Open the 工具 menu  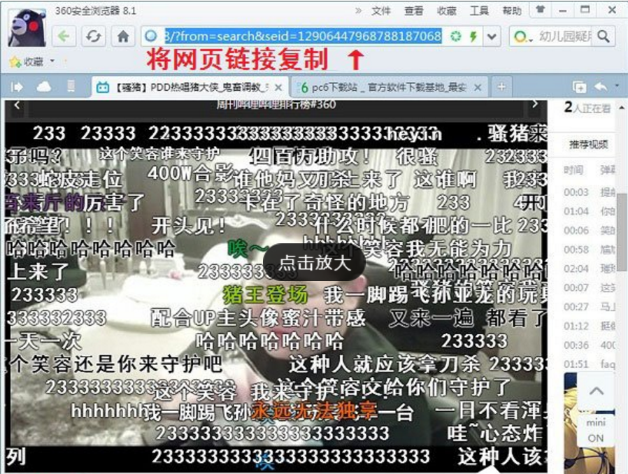tap(479, 11)
